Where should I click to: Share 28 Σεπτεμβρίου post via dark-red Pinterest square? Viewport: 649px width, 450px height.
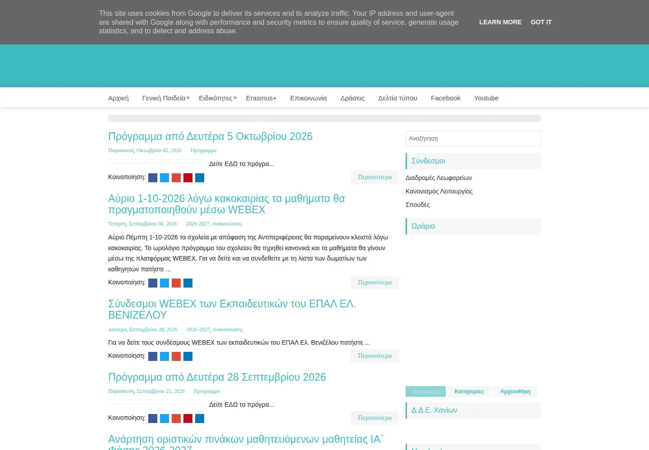[188, 418]
